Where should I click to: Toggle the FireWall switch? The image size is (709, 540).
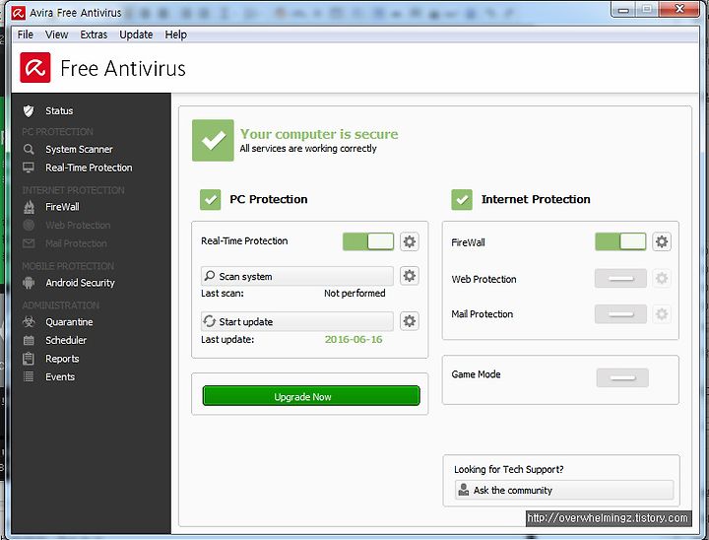(x=620, y=241)
